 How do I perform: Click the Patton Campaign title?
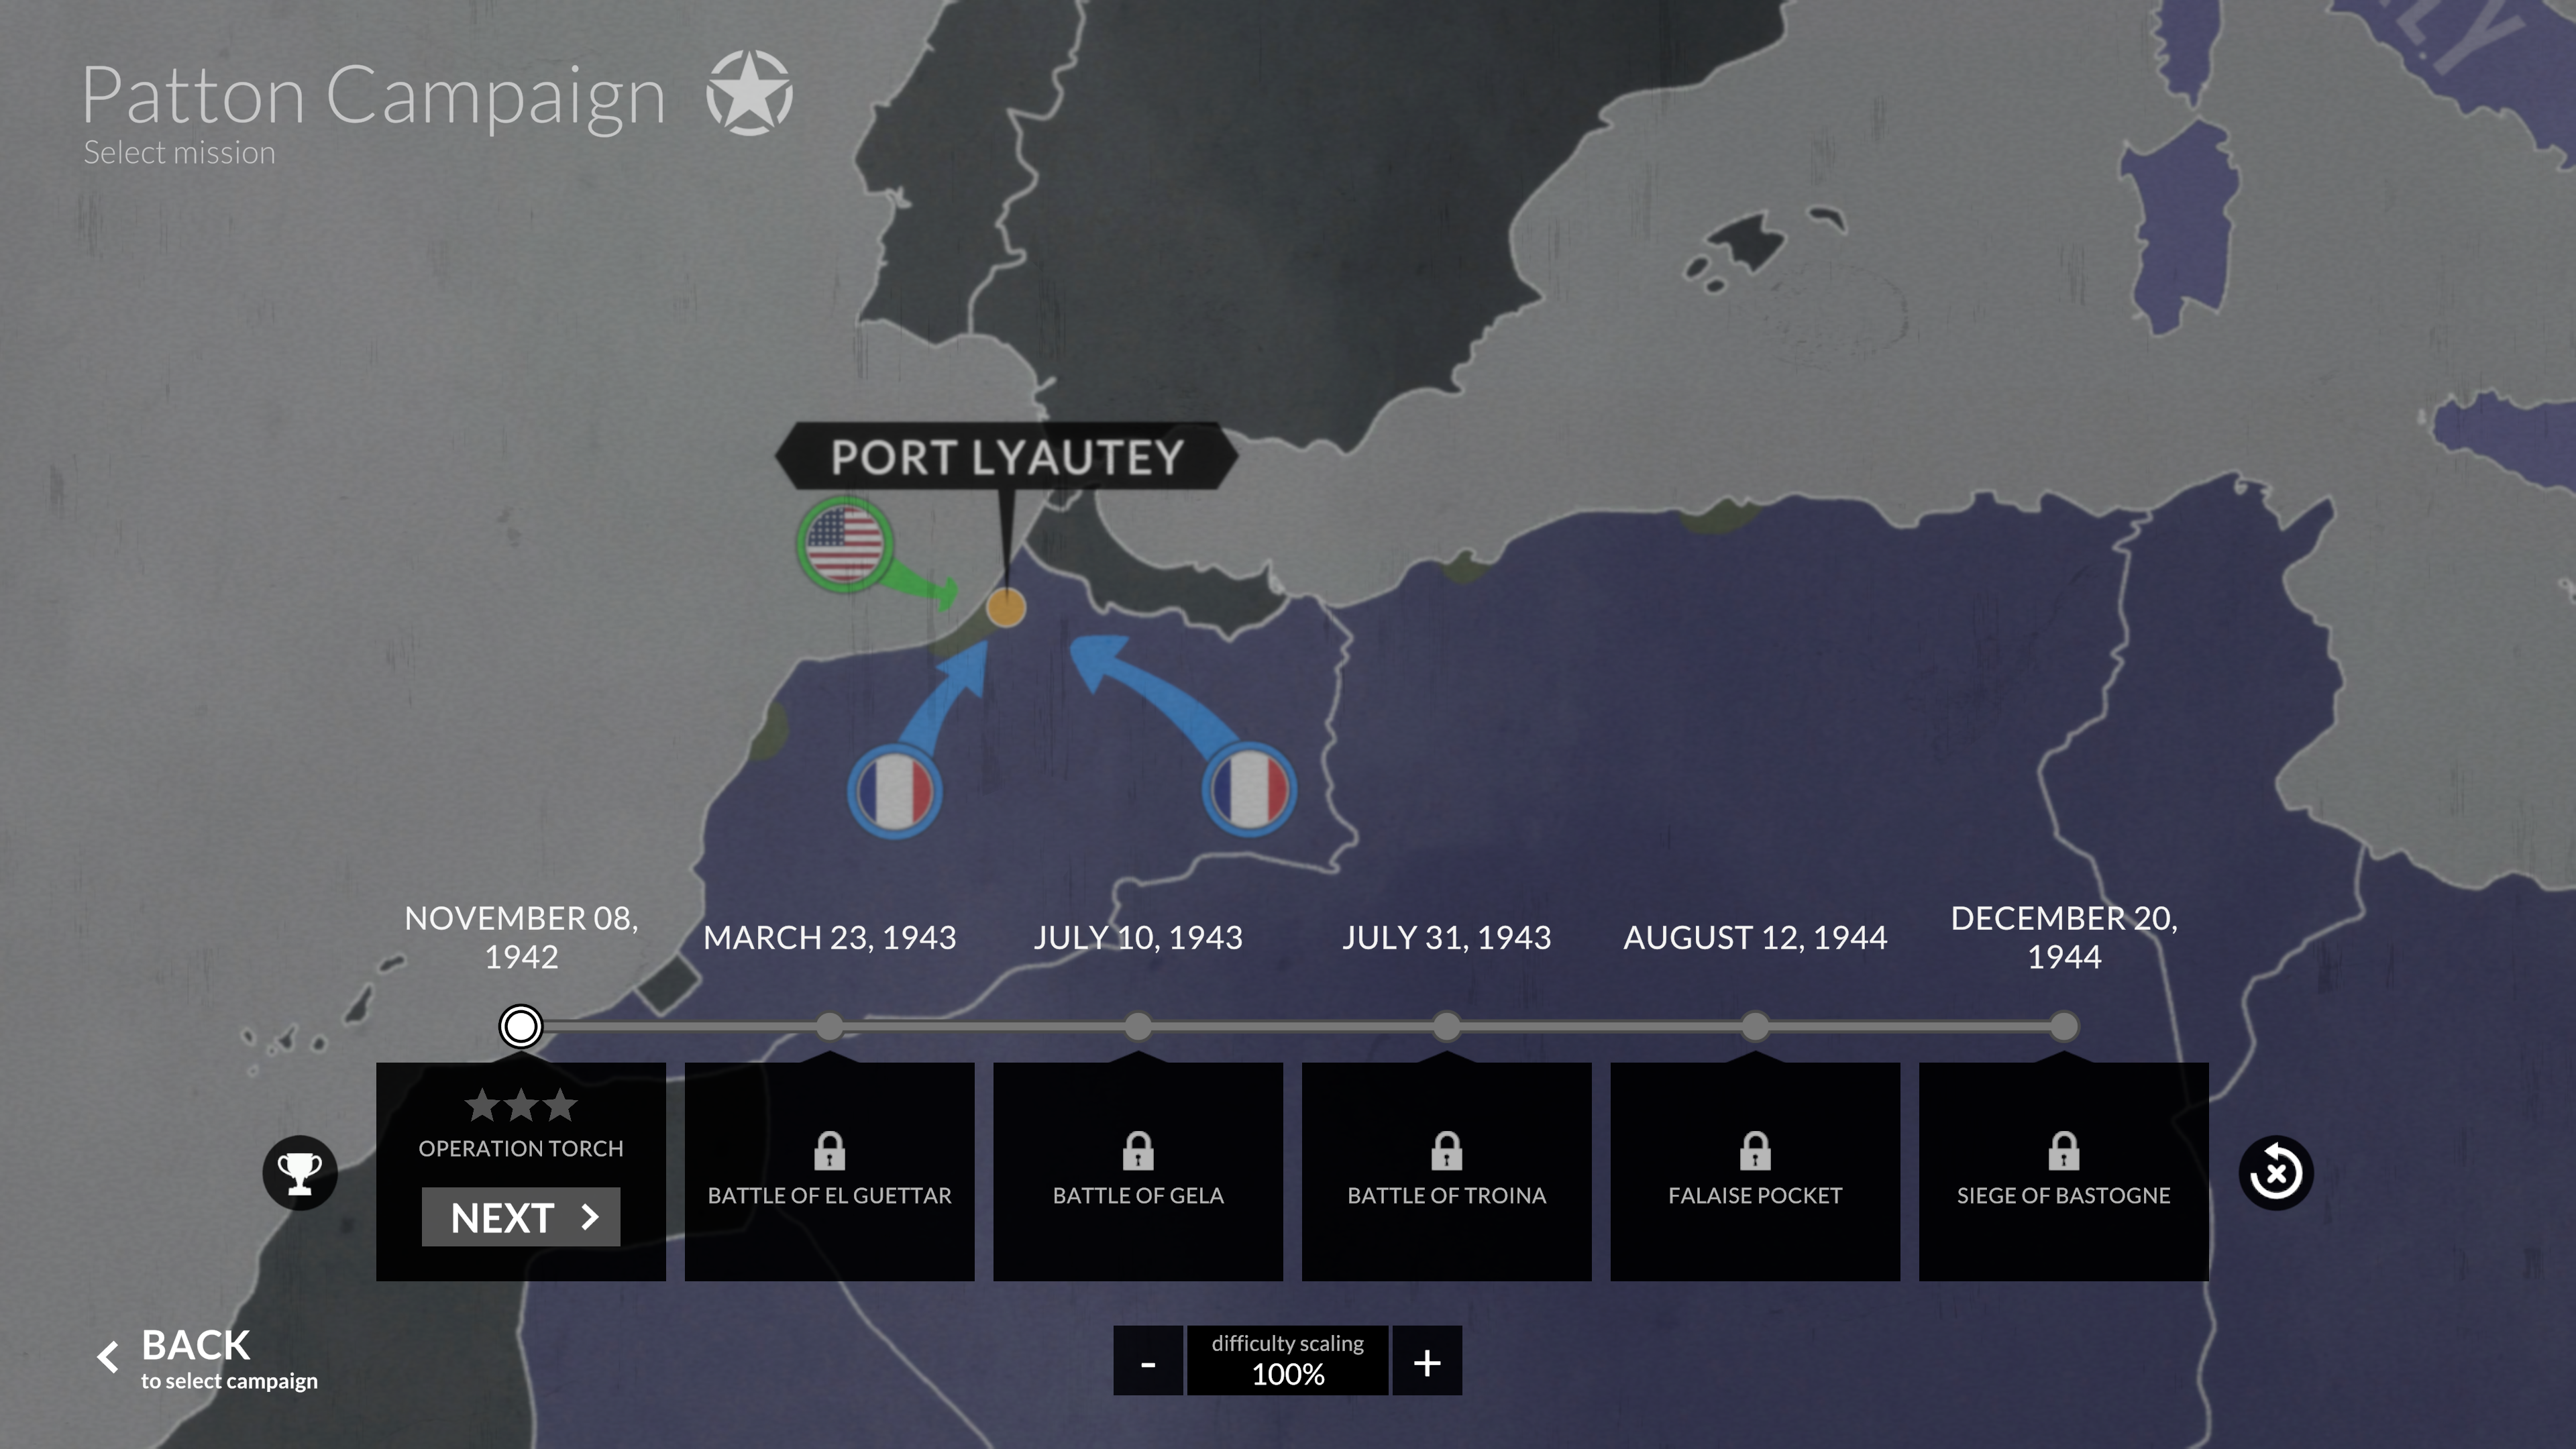click(374, 97)
